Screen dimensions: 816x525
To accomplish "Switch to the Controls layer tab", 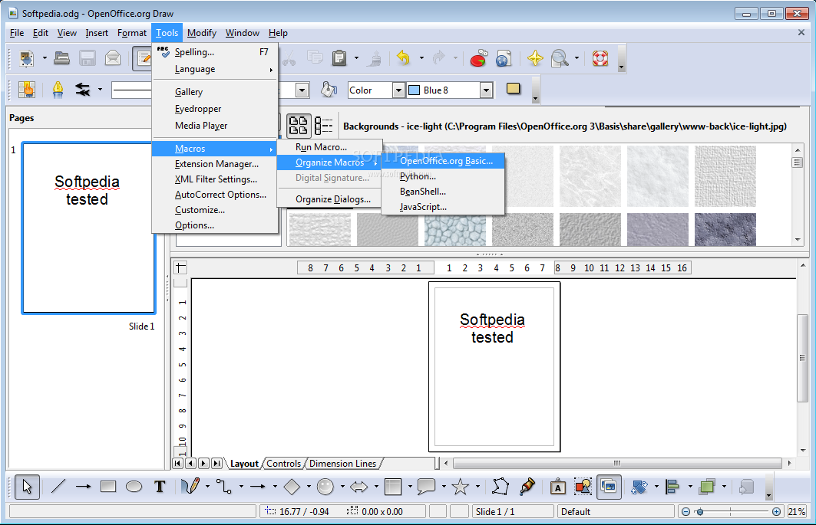I will (283, 463).
